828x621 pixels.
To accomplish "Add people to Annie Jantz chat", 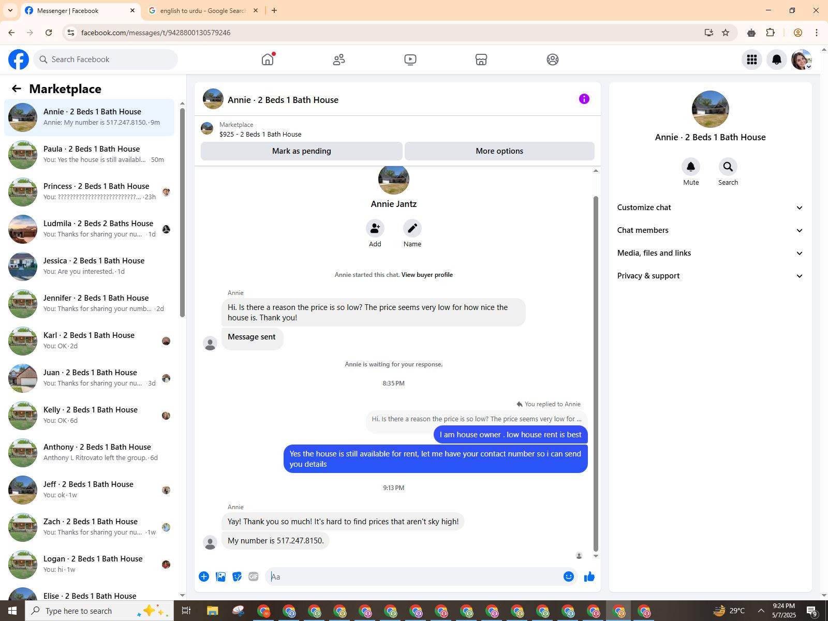I will point(375,228).
